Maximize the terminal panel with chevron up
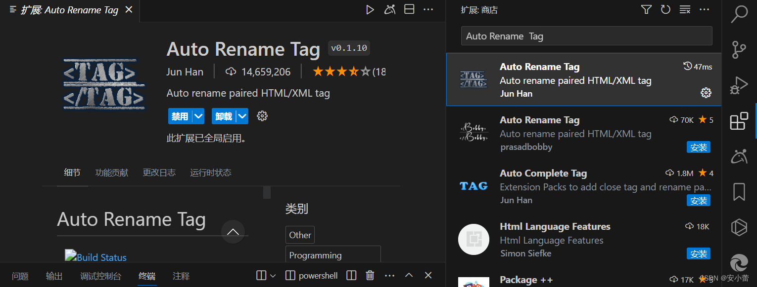 (409, 276)
